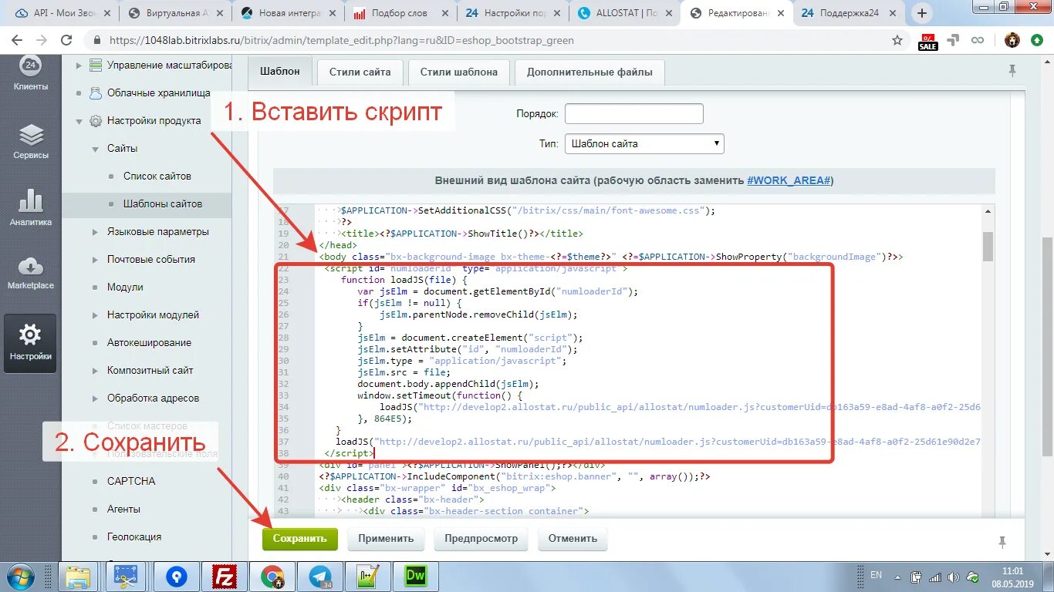This screenshot has width=1054, height=592.
Task: Expand the Настройки модулей tree node arrow
Action: tap(95, 315)
